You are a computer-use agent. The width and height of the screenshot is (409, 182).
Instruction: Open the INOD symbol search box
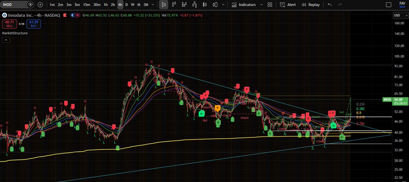coord(18,5)
